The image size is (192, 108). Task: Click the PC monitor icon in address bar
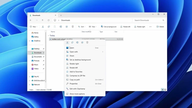[x=55, y=20]
